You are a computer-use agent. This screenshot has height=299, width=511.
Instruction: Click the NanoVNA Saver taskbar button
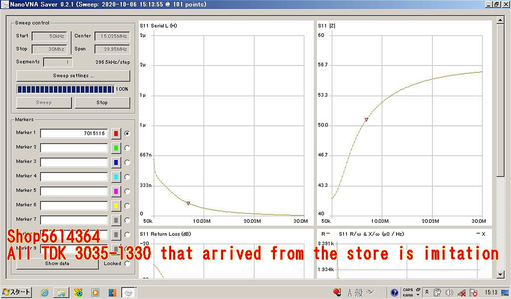tap(129, 293)
